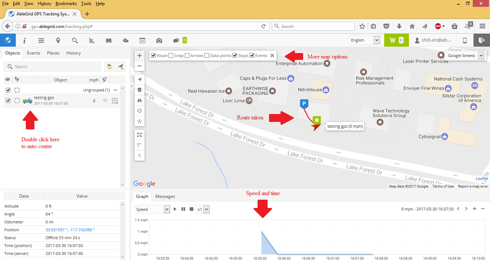Switch to the Places tab
Image resolution: width=490 pixels, height=261 pixels.
point(53,53)
